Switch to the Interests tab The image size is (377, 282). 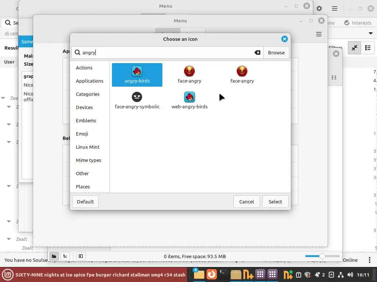[357, 23]
